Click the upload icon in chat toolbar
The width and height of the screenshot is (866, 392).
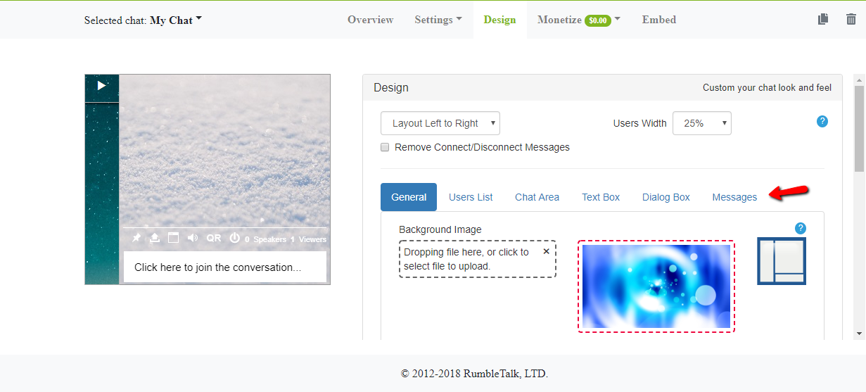point(155,239)
